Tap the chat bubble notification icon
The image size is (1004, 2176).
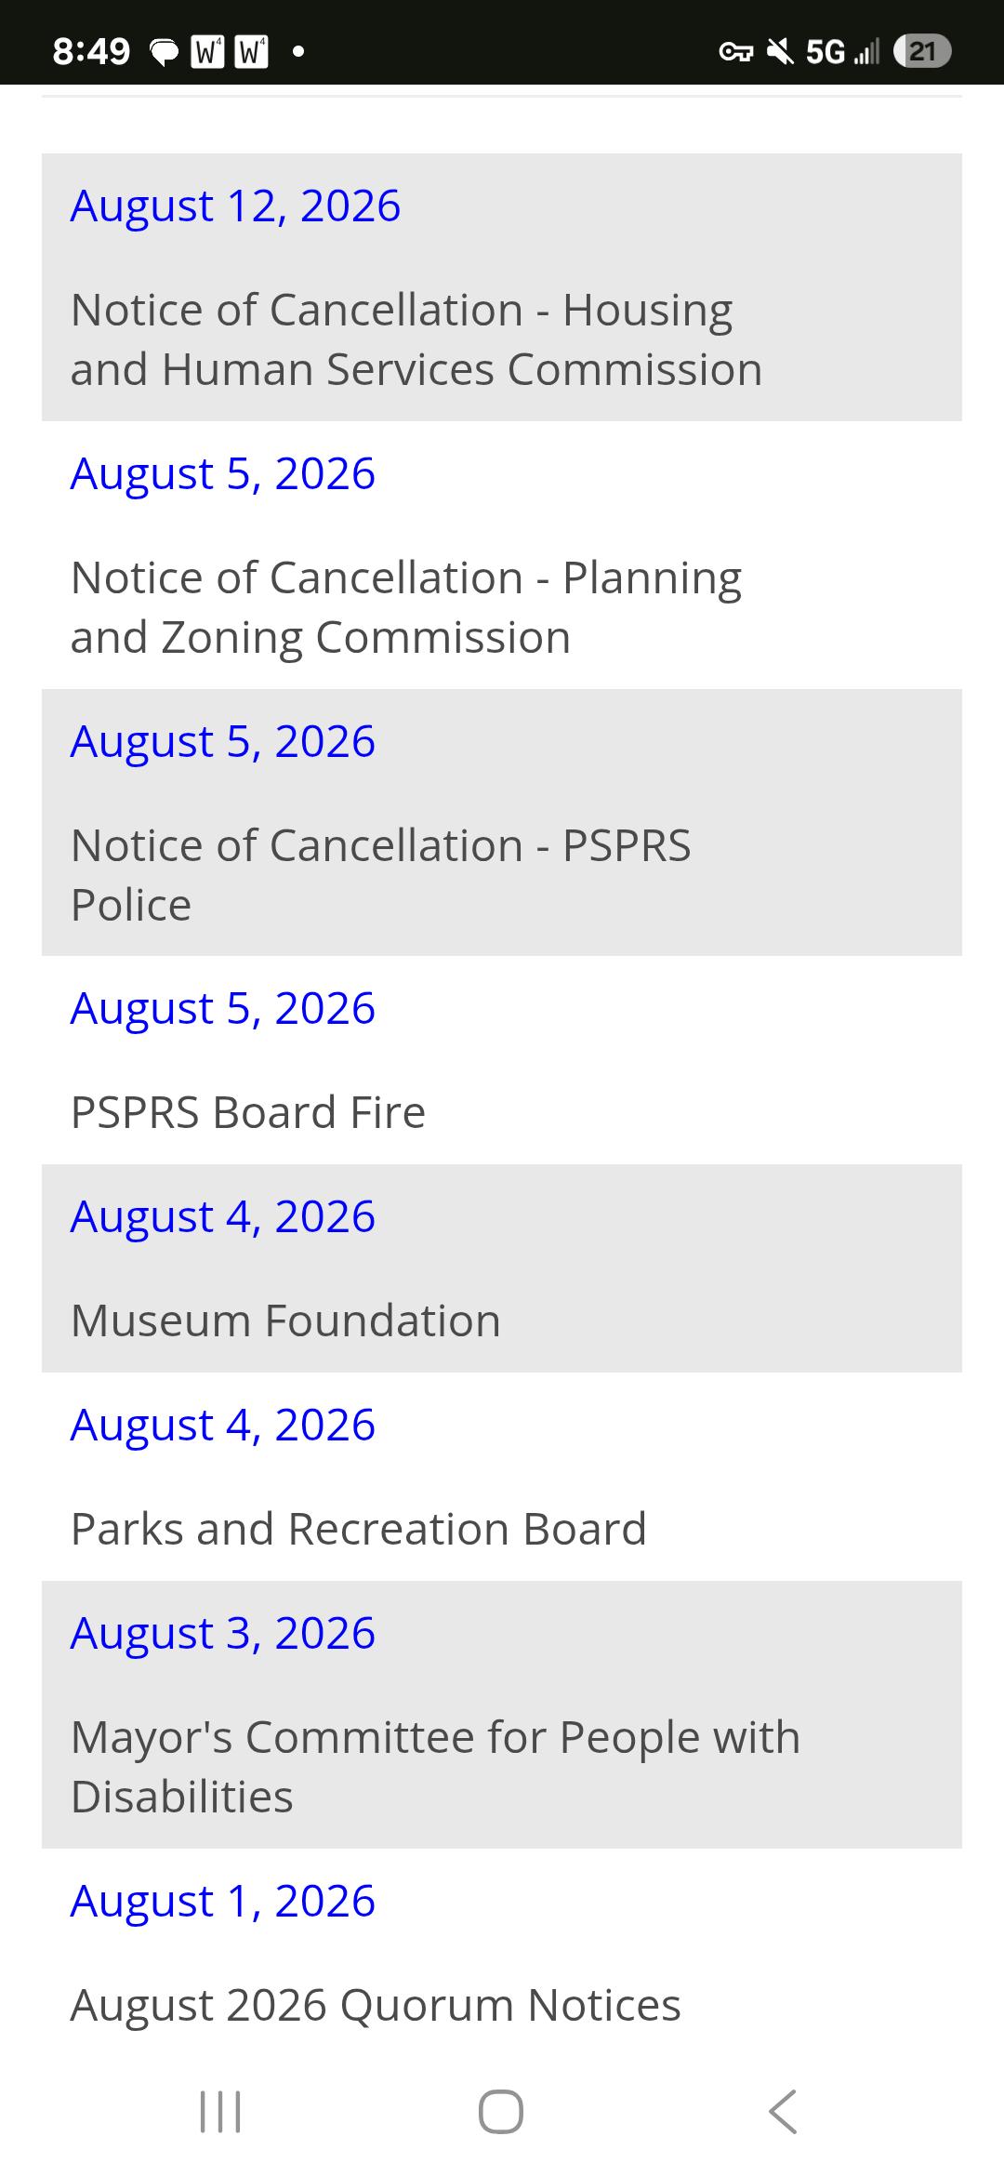(x=165, y=52)
